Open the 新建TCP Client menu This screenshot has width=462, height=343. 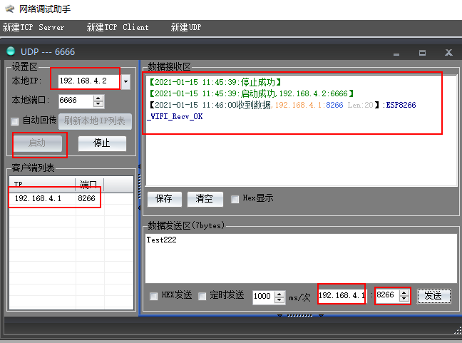(x=118, y=27)
